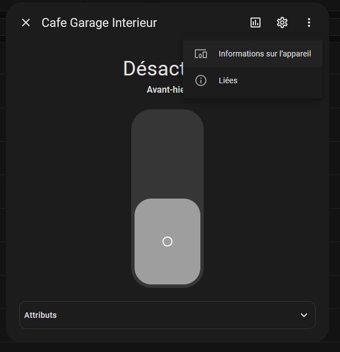Click the info circle icon beside Liées
Screen dimensions: 340x352
pyautogui.click(x=201, y=81)
